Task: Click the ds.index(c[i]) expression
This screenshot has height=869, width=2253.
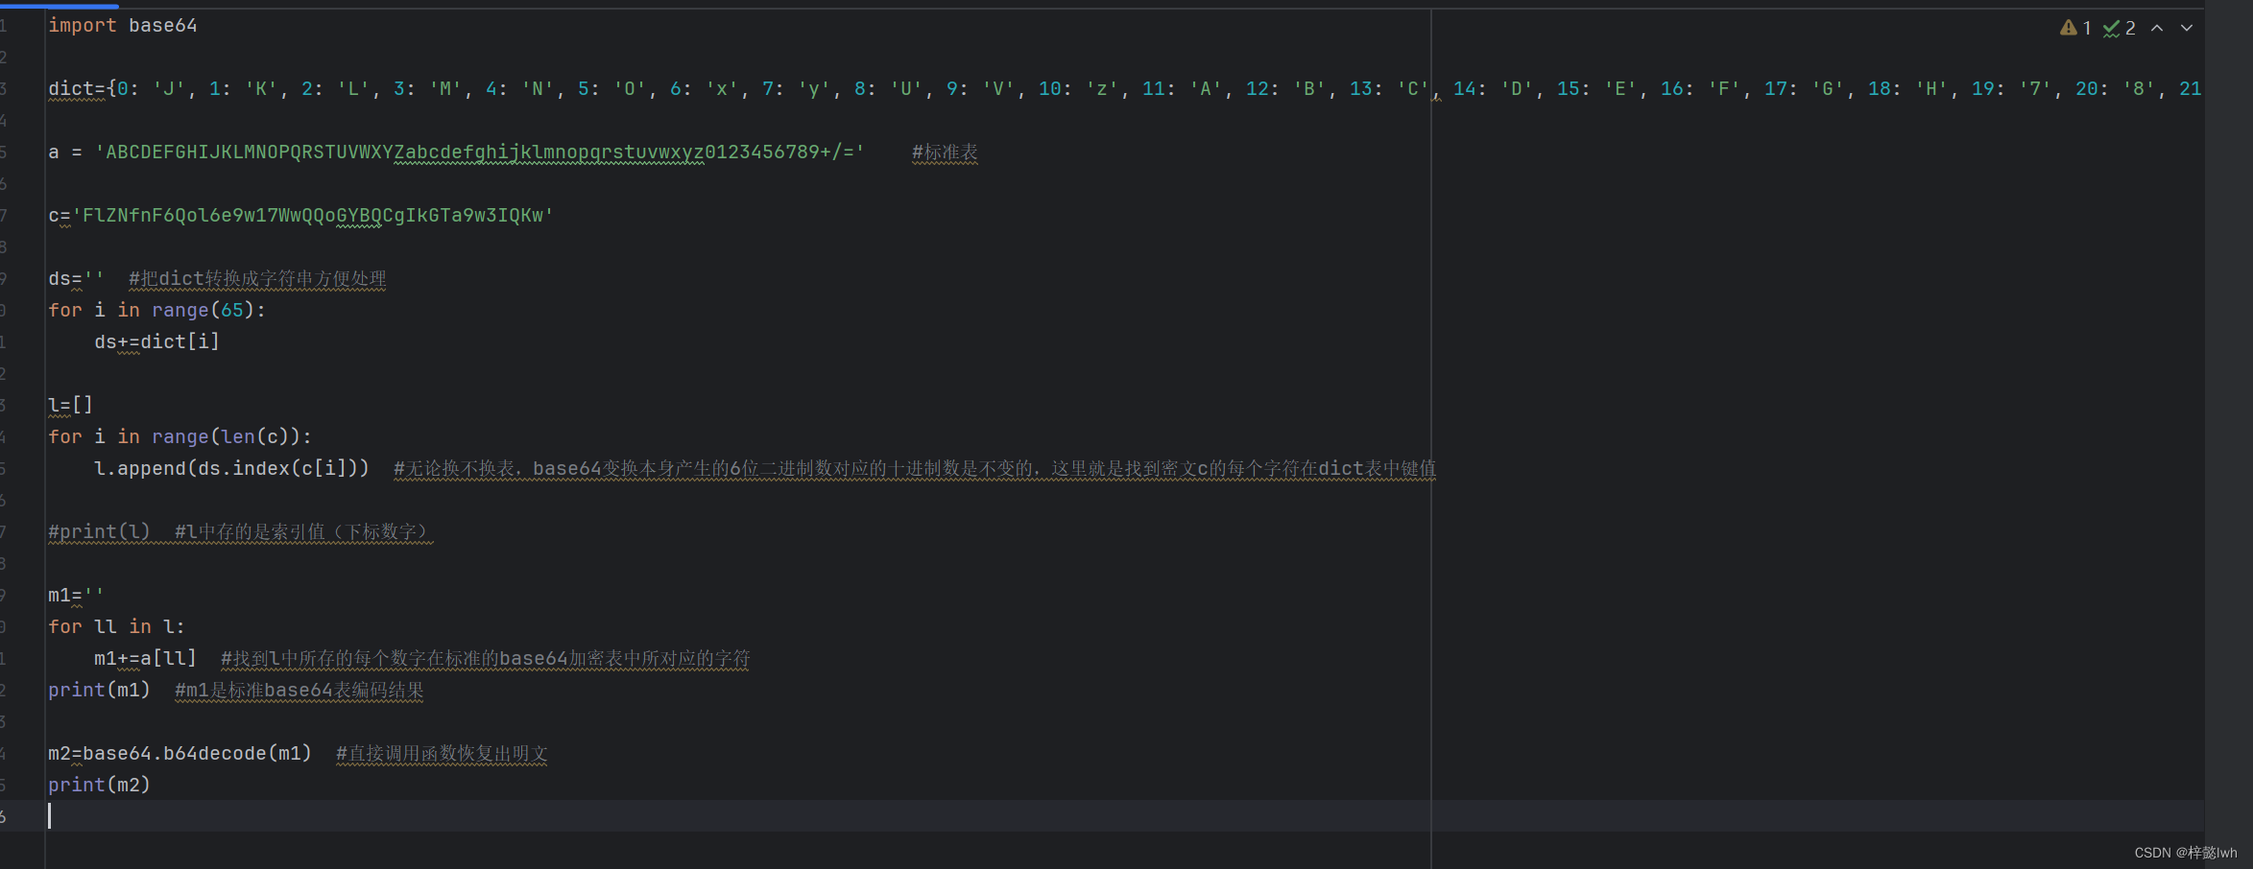Action: coord(278,468)
